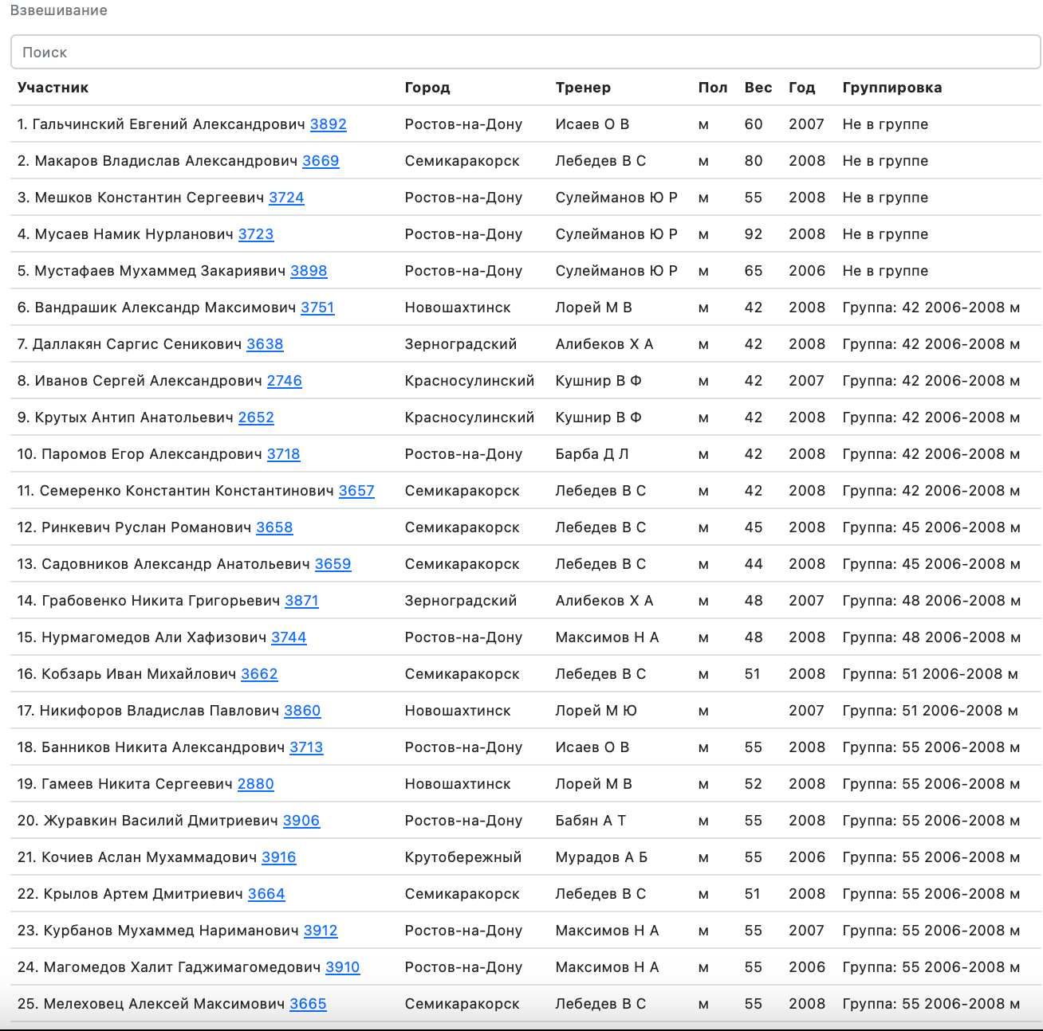Open participant link 3669
This screenshot has width=1043, height=1031.
(321, 161)
